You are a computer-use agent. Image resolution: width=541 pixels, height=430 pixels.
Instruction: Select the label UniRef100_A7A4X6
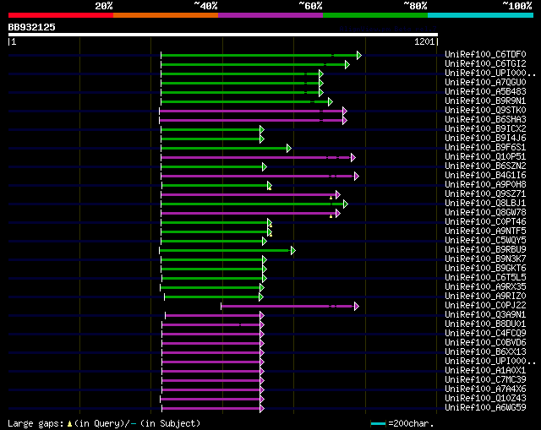[x=485, y=389]
